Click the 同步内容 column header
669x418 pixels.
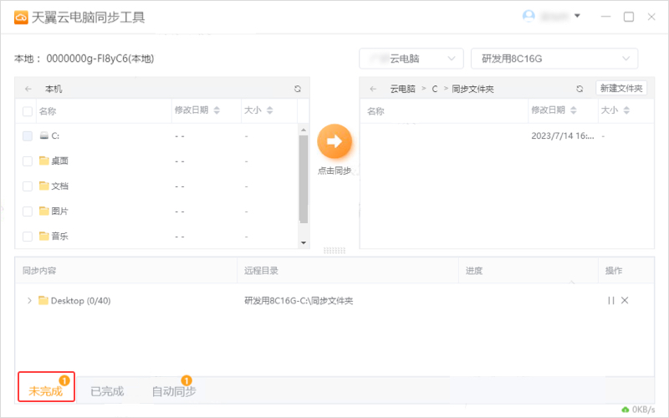(39, 270)
